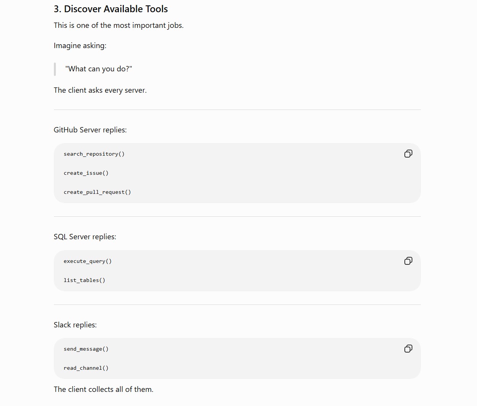
Task: Click the "Imagine asking:" paragraph
Action: (80, 46)
